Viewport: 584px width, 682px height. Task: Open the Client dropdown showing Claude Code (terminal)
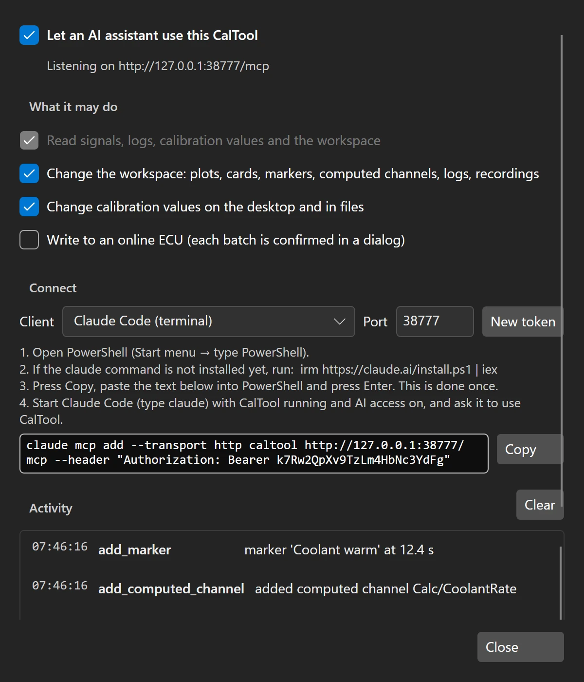click(209, 322)
